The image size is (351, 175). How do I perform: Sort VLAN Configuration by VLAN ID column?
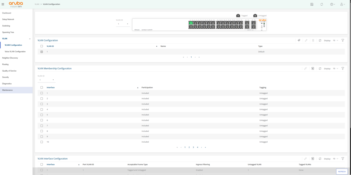50,46
